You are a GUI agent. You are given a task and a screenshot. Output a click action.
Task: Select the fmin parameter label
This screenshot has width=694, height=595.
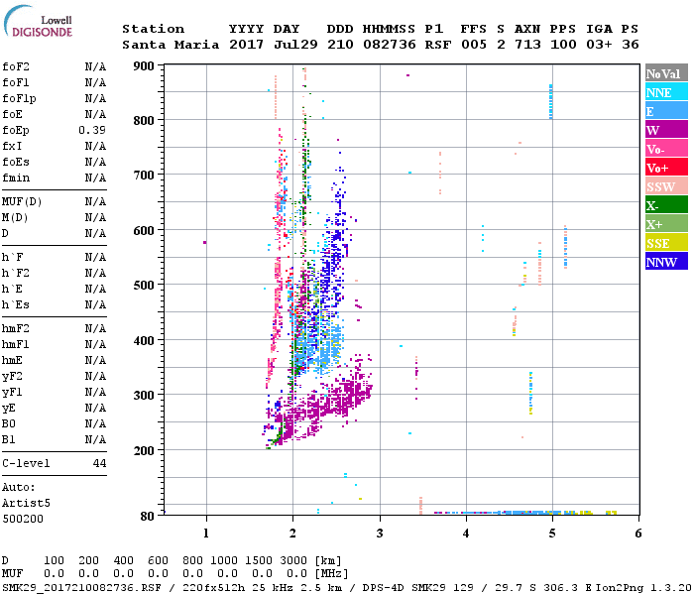click(16, 178)
